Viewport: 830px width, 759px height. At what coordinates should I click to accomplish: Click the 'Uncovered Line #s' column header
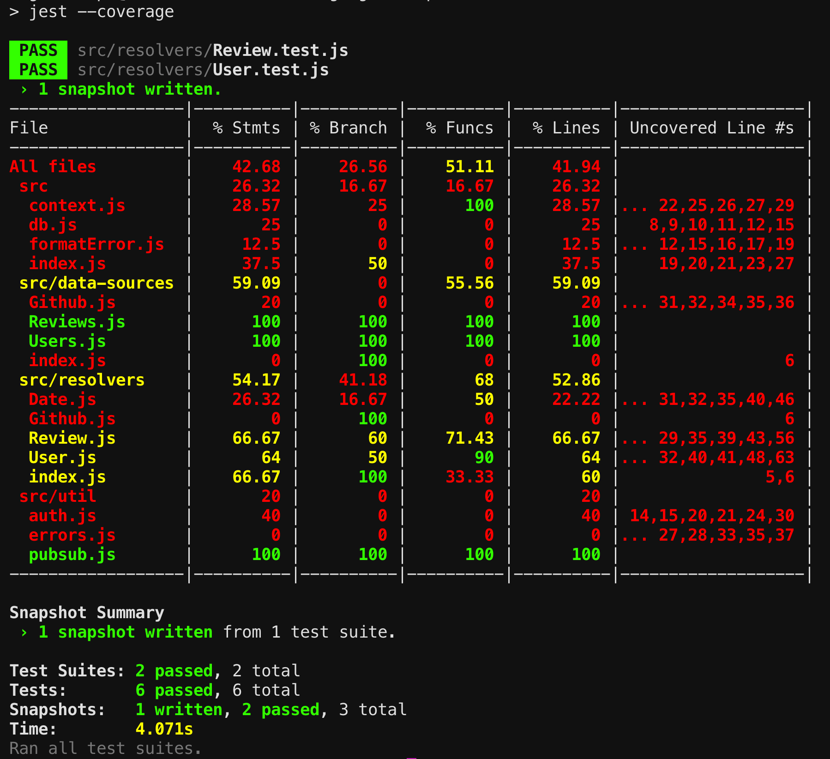712,128
